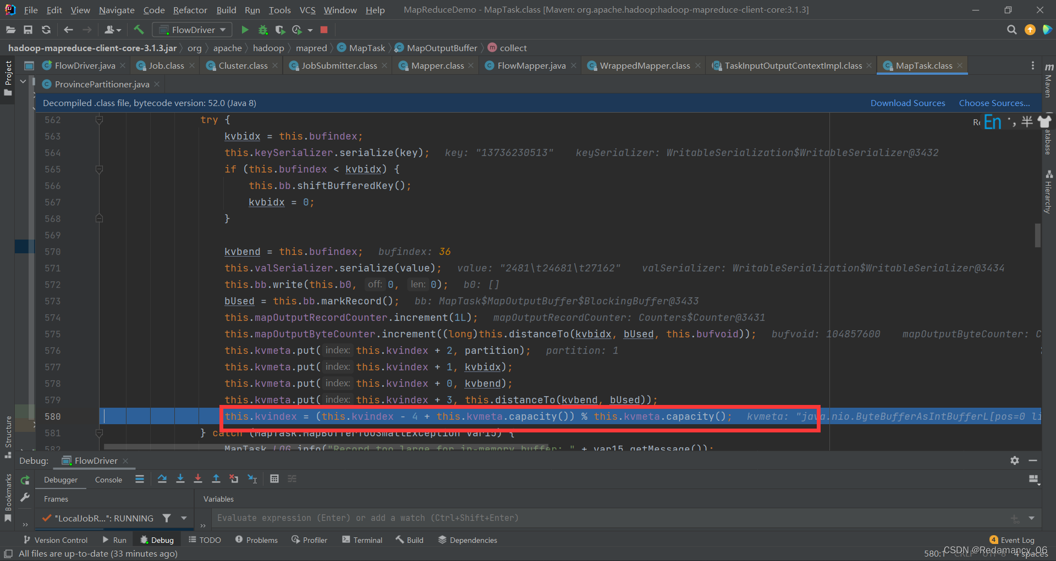The image size is (1056, 561).
Task: Open the Version Control tool window
Action: (x=56, y=540)
